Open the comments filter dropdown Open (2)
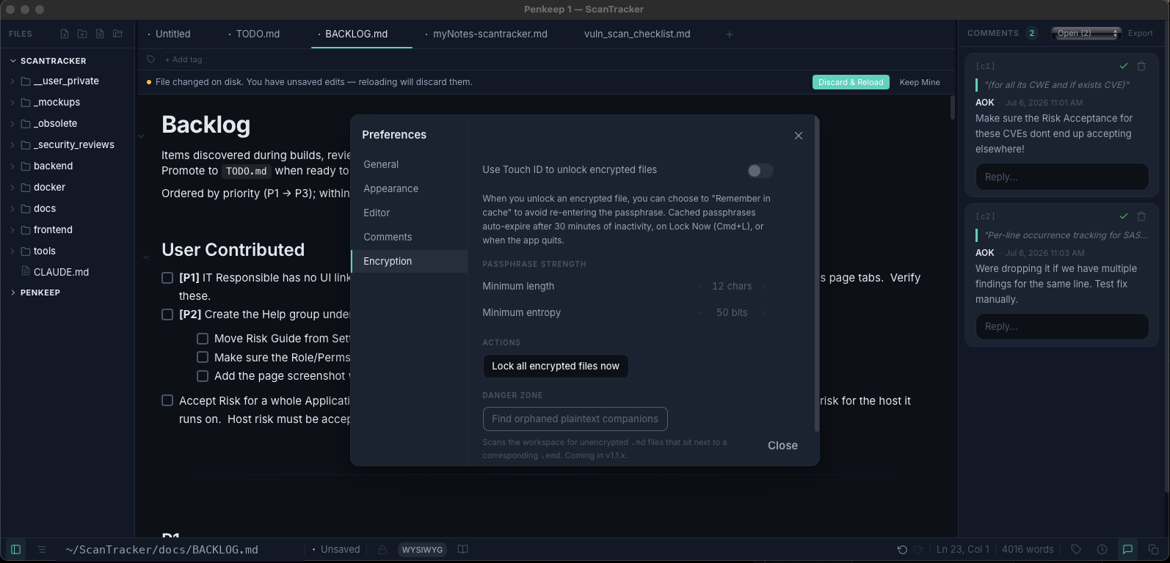 pyautogui.click(x=1086, y=33)
